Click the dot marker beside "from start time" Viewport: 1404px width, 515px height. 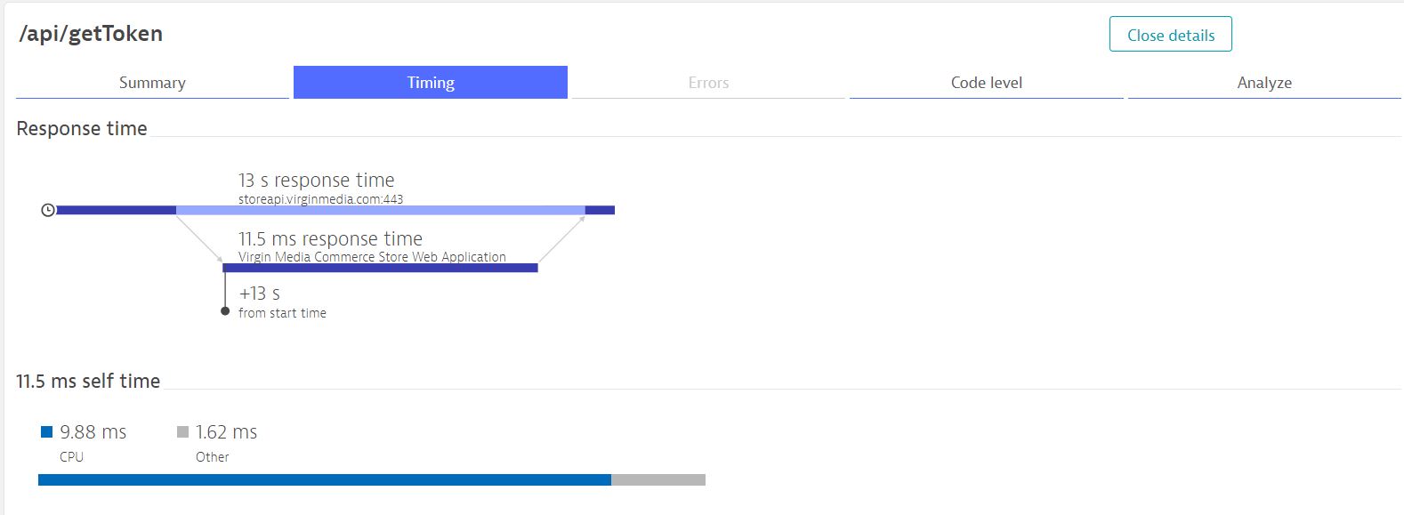point(225,311)
